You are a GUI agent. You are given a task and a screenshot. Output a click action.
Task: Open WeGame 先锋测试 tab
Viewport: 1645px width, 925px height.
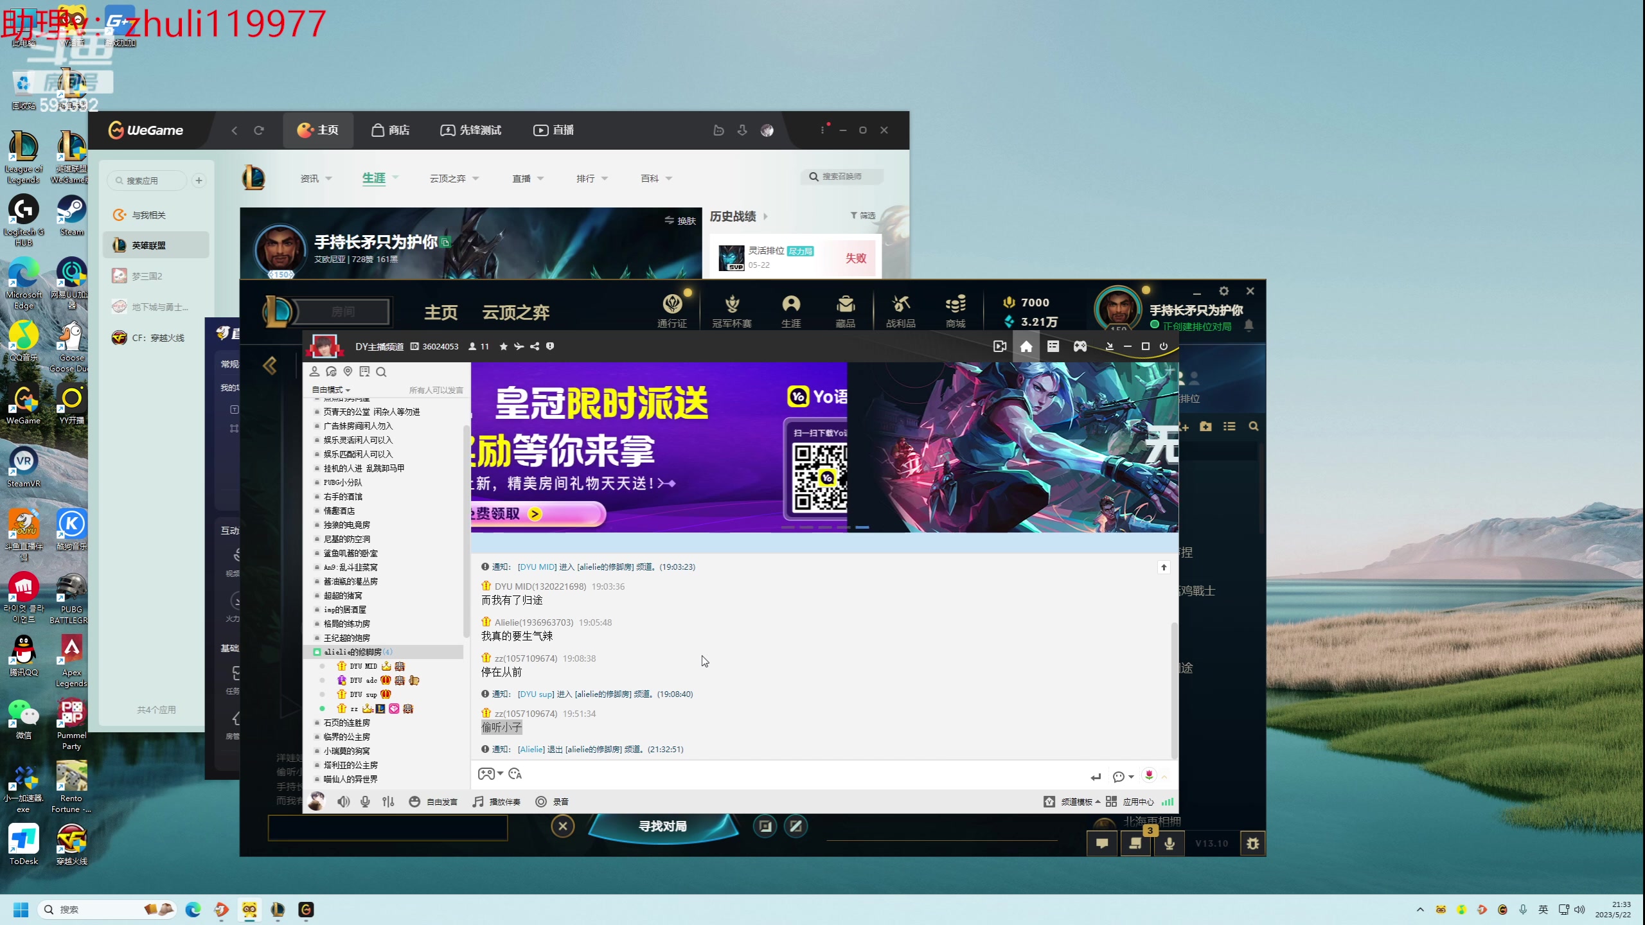pyautogui.click(x=470, y=130)
